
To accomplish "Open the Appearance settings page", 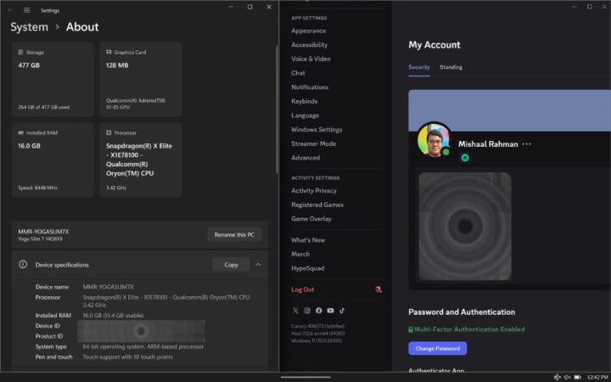I will pyautogui.click(x=308, y=31).
